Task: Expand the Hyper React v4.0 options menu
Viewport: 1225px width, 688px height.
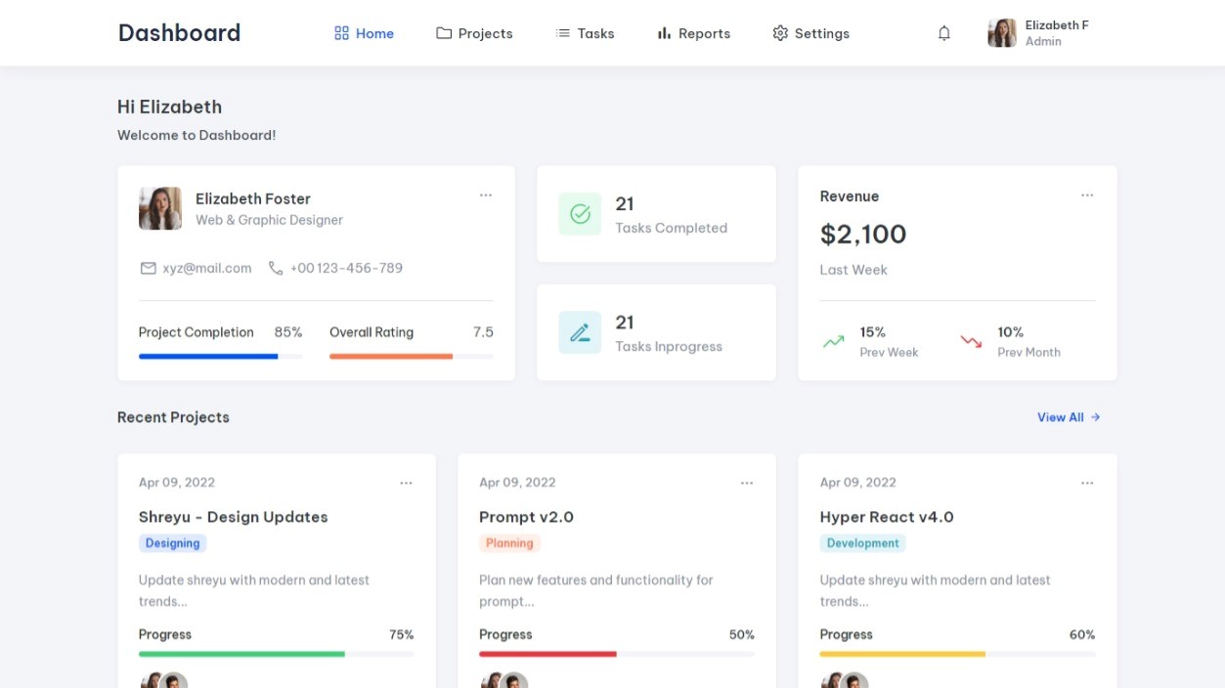Action: (x=1087, y=483)
